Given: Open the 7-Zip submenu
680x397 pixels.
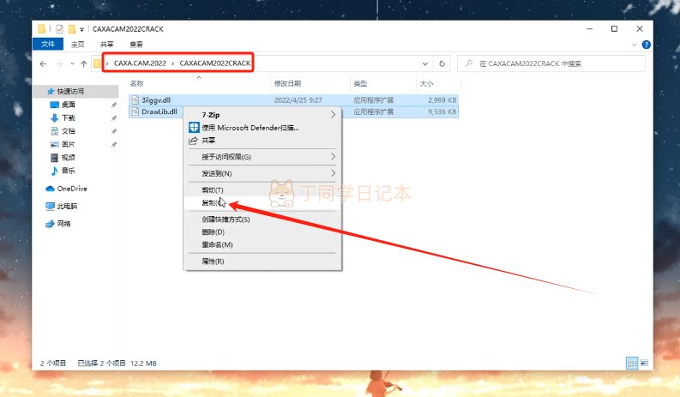Looking at the screenshot, I should point(262,115).
